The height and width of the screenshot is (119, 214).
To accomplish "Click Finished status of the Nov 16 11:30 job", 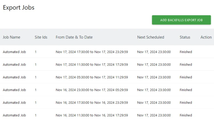I will coord(186,115).
